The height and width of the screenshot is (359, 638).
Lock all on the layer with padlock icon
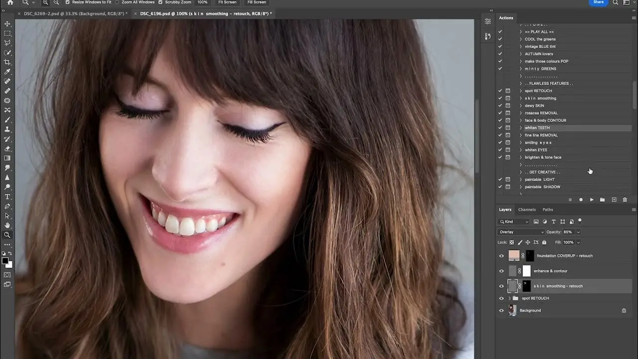coord(544,242)
